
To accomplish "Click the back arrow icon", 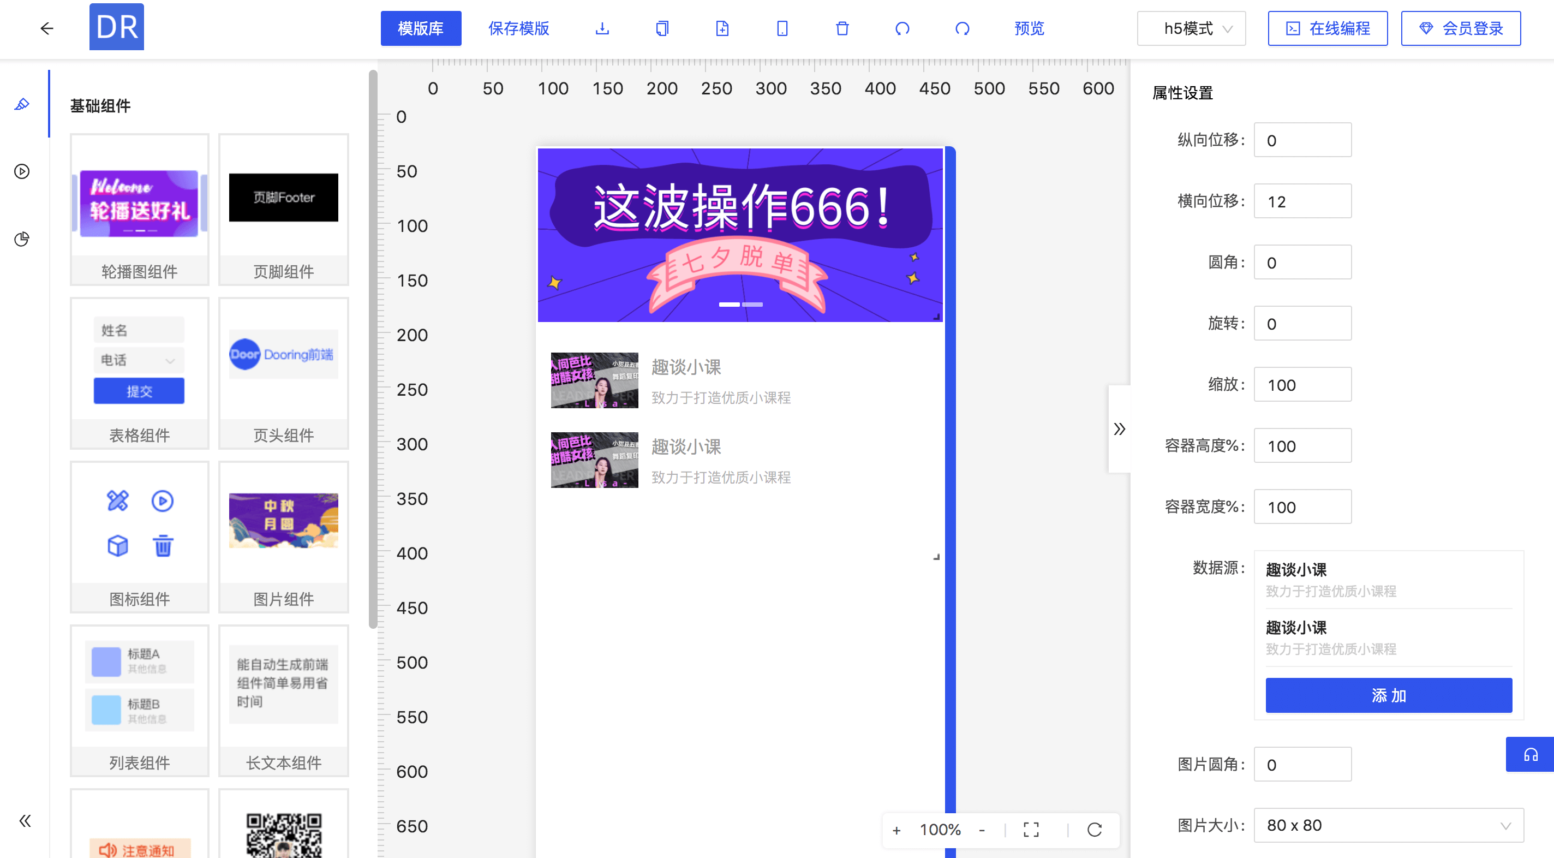I will pos(46,28).
